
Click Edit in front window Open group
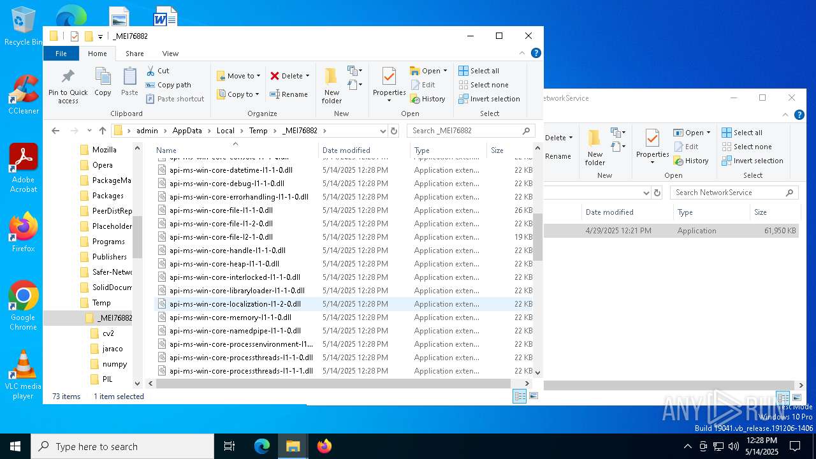coord(423,85)
